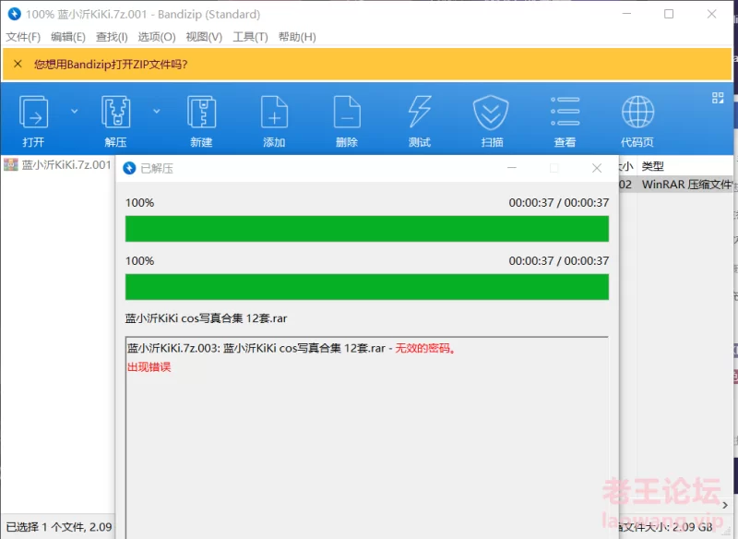Open the 编辑(E) menu

(68, 37)
